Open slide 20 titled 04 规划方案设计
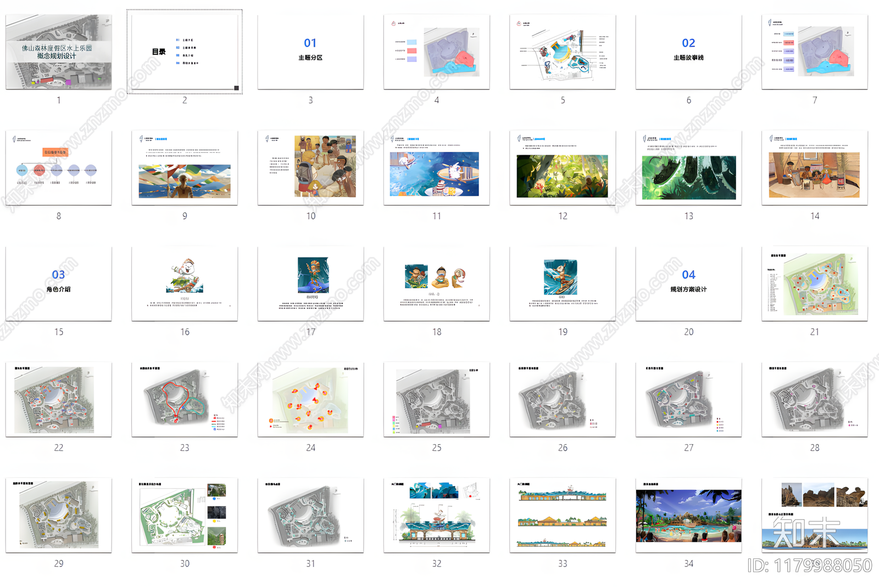Screen dimensions: 879x587 tap(688, 283)
